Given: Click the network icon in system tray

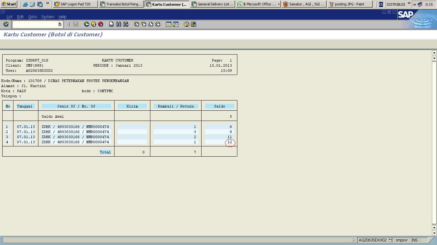Looking at the screenshot, I should (x=420, y=4).
